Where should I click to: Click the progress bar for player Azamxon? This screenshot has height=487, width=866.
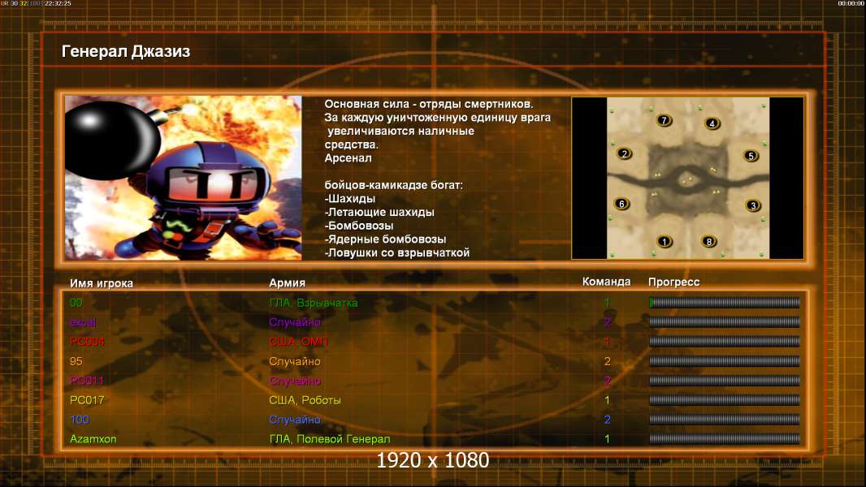724,439
